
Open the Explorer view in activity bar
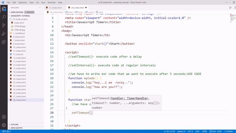pos(4,9)
